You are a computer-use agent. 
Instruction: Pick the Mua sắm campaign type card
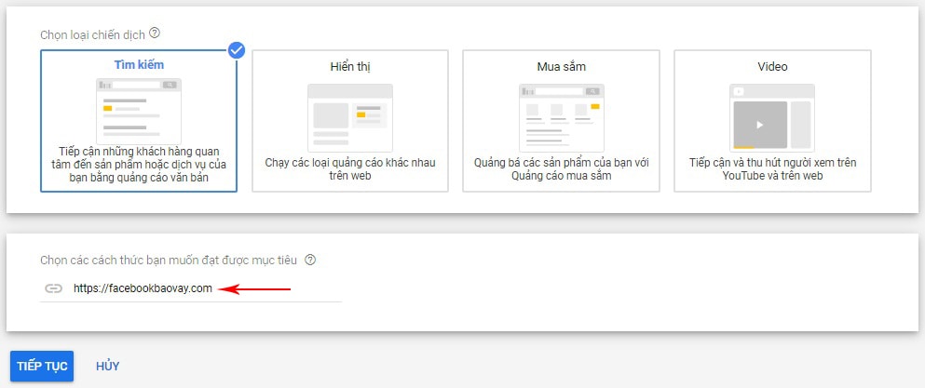click(x=561, y=121)
